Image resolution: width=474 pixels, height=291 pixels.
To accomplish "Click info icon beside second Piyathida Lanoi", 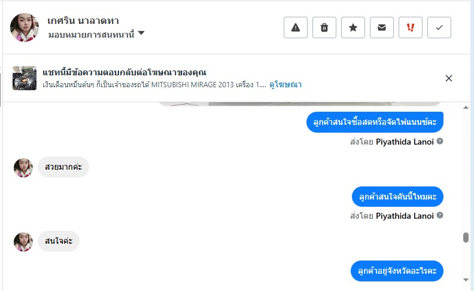I will 440,215.
